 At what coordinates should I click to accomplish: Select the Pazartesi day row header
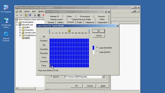(x=44, y=41)
